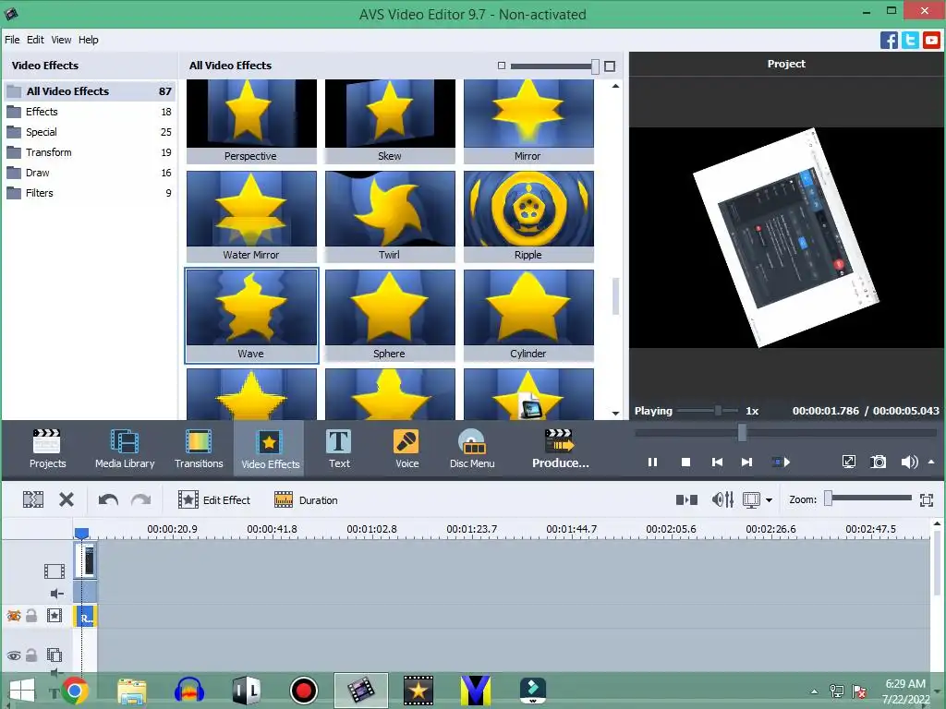Open the YouTube link icon

coord(931,41)
